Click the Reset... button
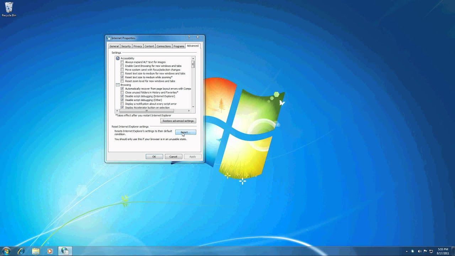 coord(186,132)
